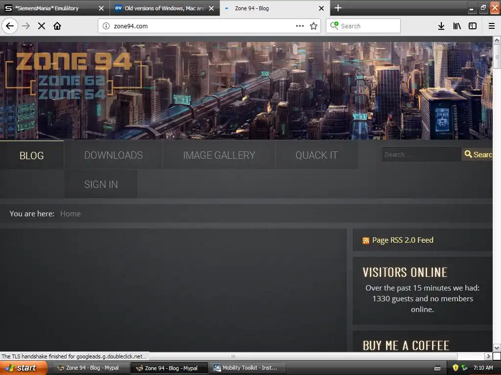The image size is (501, 375).
Task: Click the VISITORS ONLINE heading
Action: [x=405, y=272]
